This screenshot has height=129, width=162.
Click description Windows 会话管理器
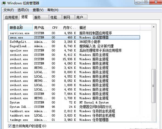click(94, 37)
